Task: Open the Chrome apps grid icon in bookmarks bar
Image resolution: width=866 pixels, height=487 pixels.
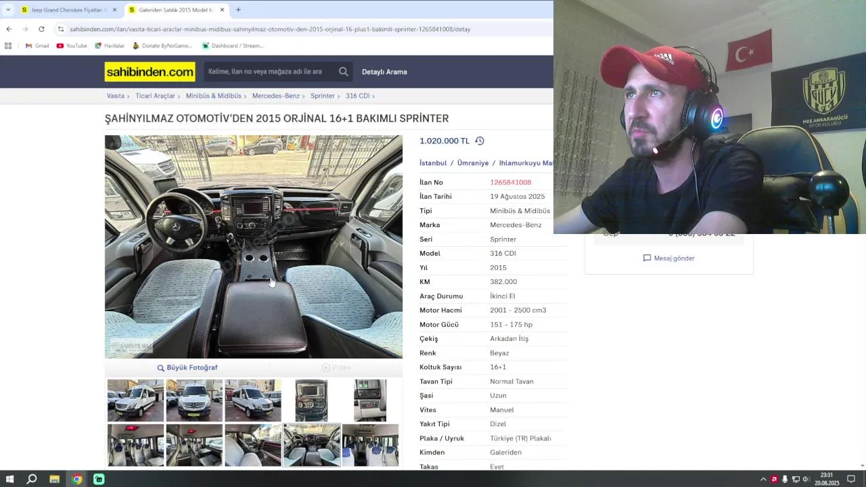Action: click(8, 46)
